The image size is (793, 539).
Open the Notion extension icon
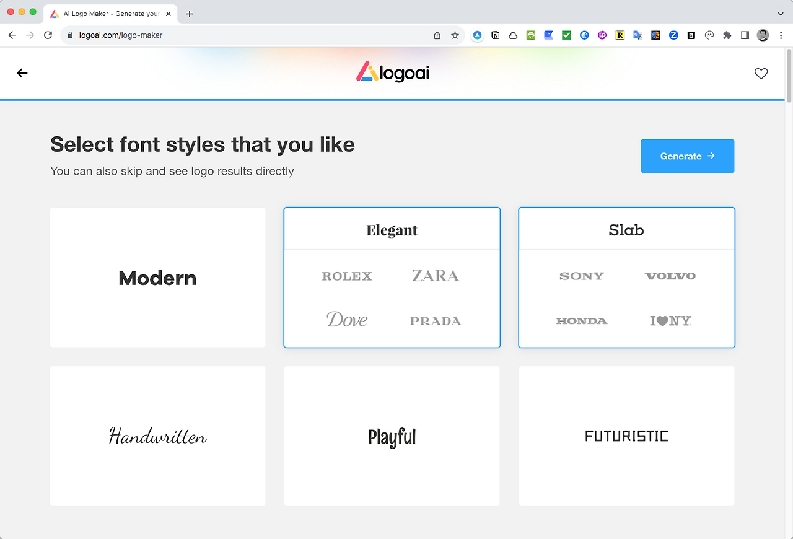(x=495, y=35)
